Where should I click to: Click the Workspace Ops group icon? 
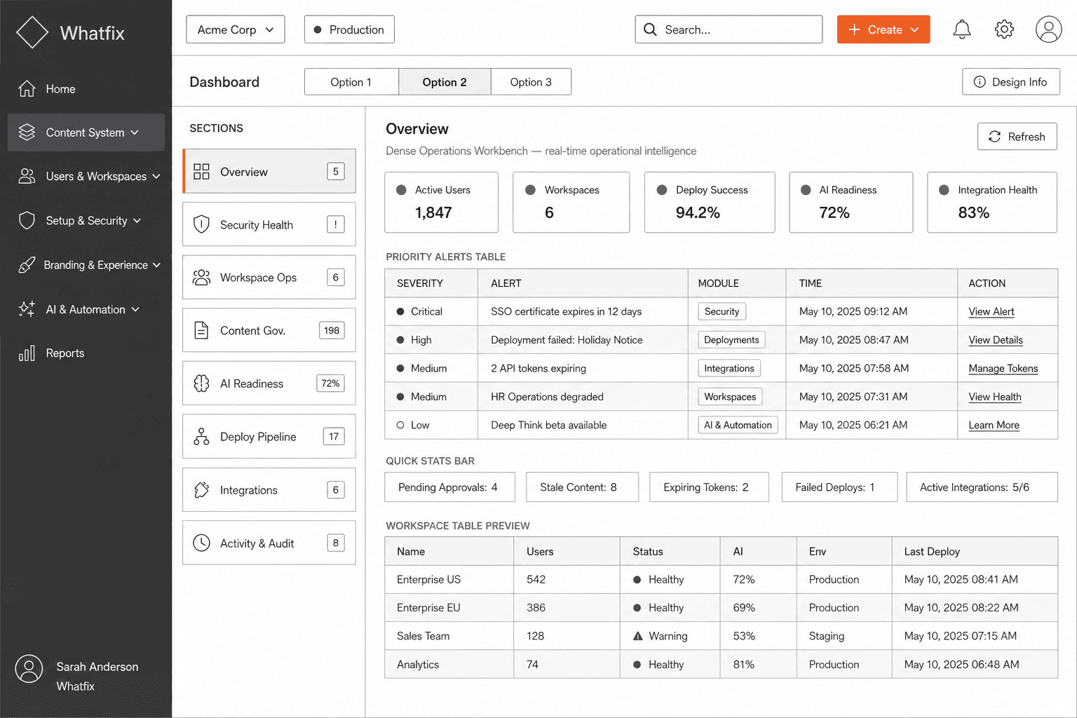coord(201,278)
